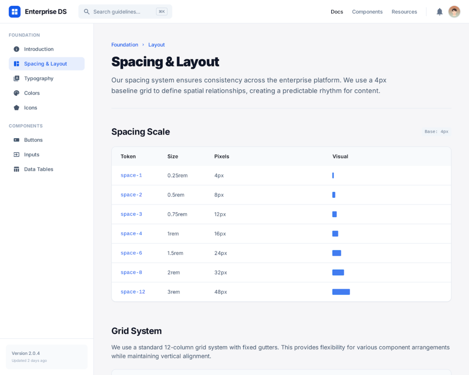The width and height of the screenshot is (469, 375).
Task: Select the space-4 token code
Action: [131, 234]
